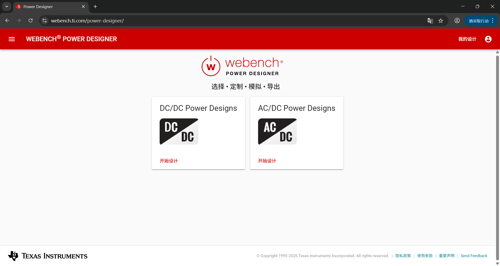Click the AC/DC Power Designs card title
Screen dimensions: 500x266
pyautogui.click(x=297, y=108)
